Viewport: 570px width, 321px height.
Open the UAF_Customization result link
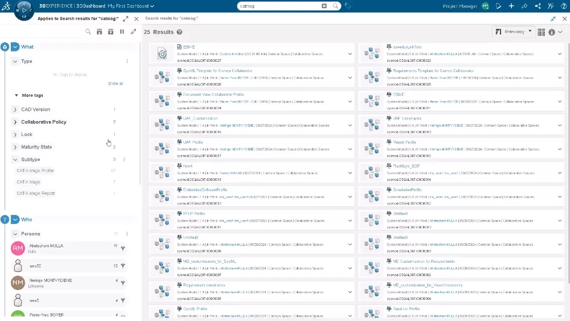click(200, 119)
